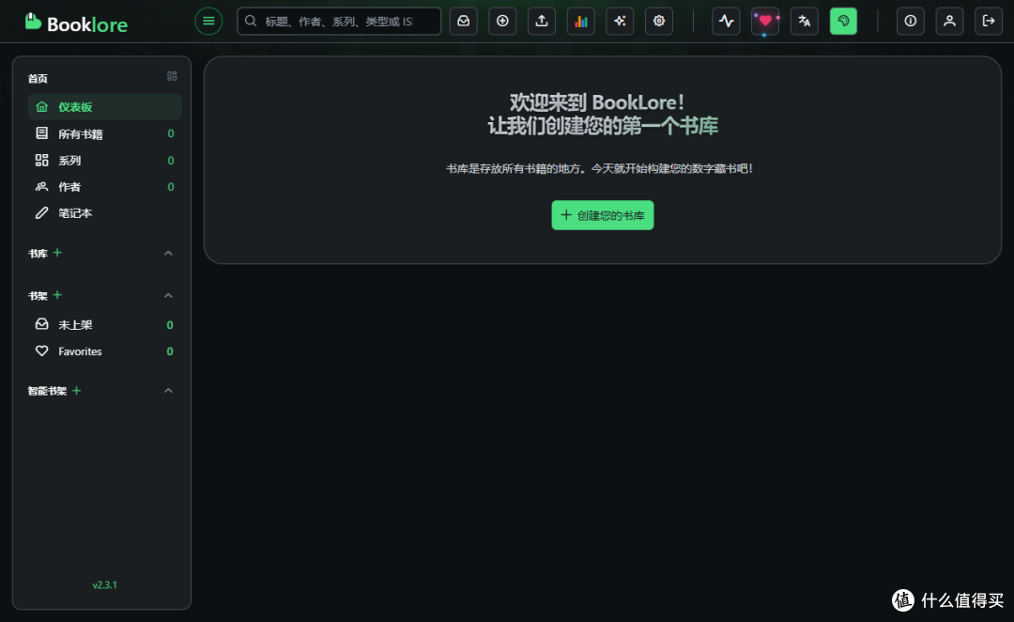Open the user profile icon
The image size is (1014, 622).
coord(949,22)
